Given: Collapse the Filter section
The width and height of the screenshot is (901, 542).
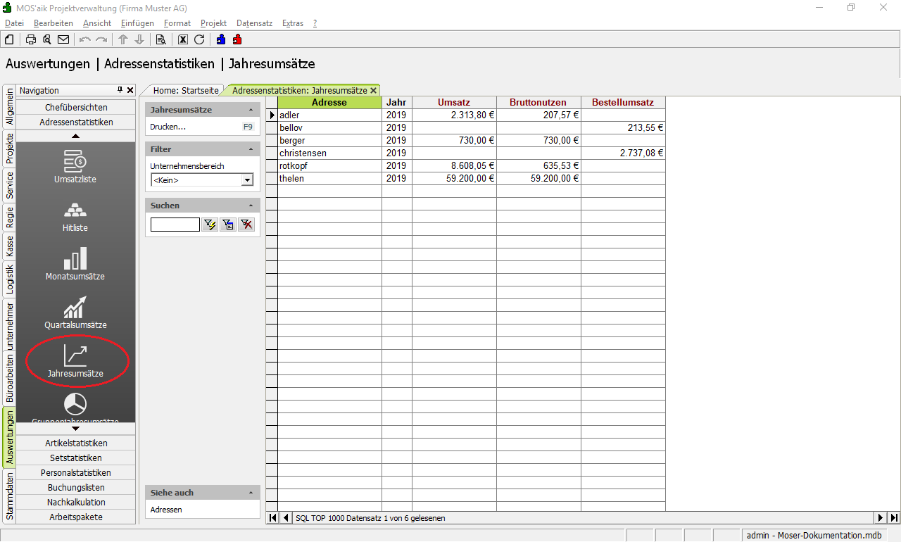Looking at the screenshot, I should [x=251, y=149].
